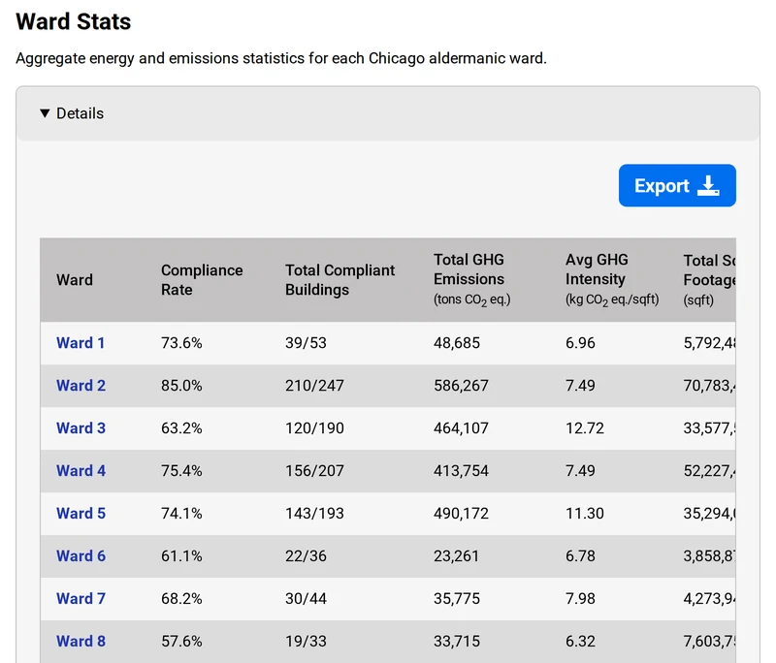Open the Ward 2 link
This screenshot has width=776, height=663.
[81, 385]
